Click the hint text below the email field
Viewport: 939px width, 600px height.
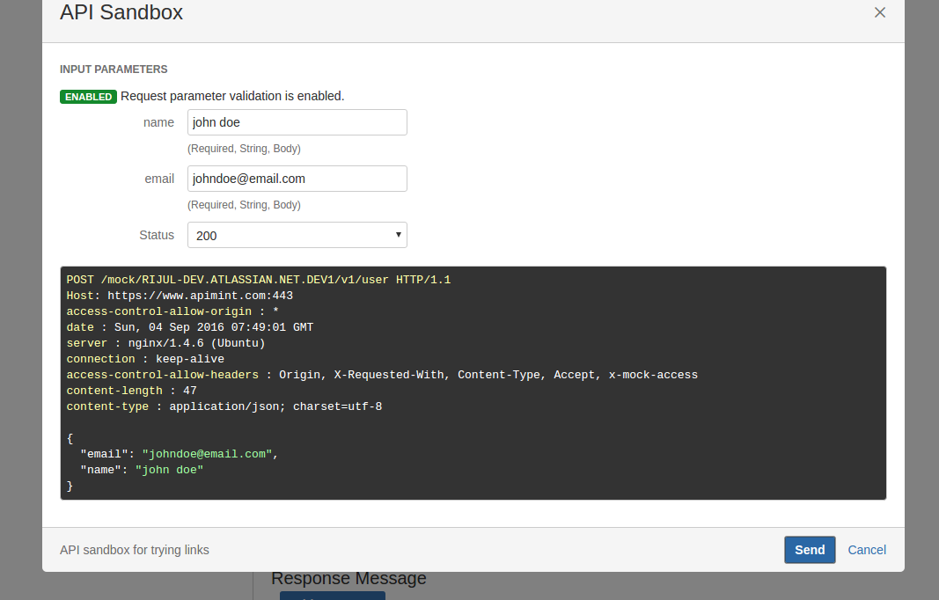[244, 205]
